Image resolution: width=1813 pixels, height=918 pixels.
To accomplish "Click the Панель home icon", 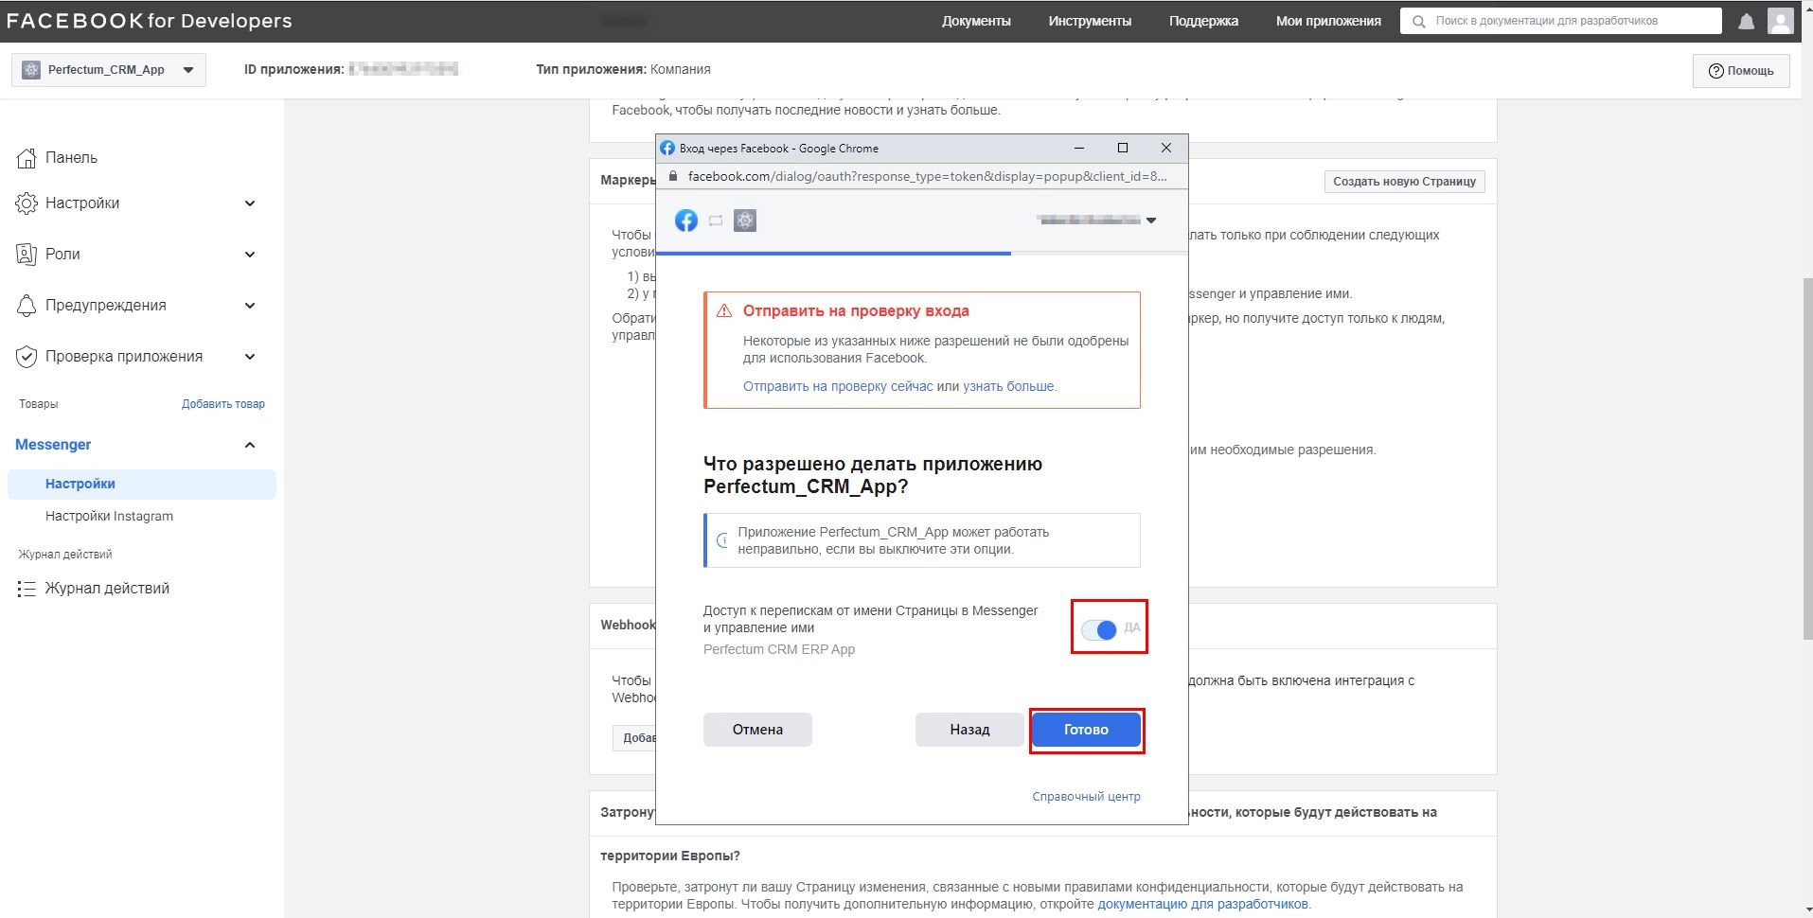I will 27,158.
